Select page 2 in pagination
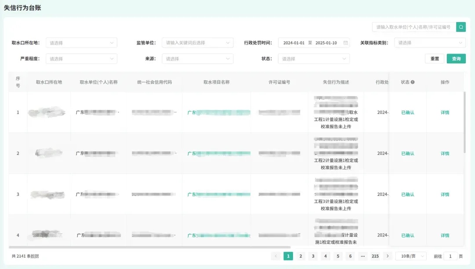This screenshot has height=269, width=475. coord(300,256)
